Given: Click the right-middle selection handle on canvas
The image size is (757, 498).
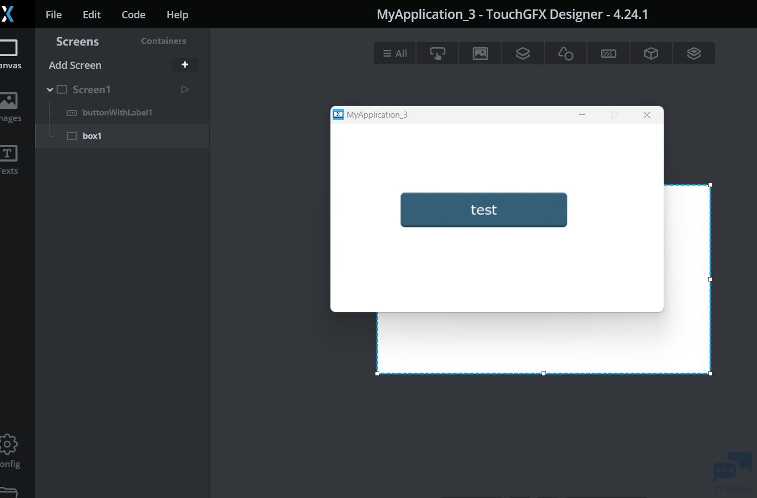Looking at the screenshot, I should pyautogui.click(x=710, y=279).
